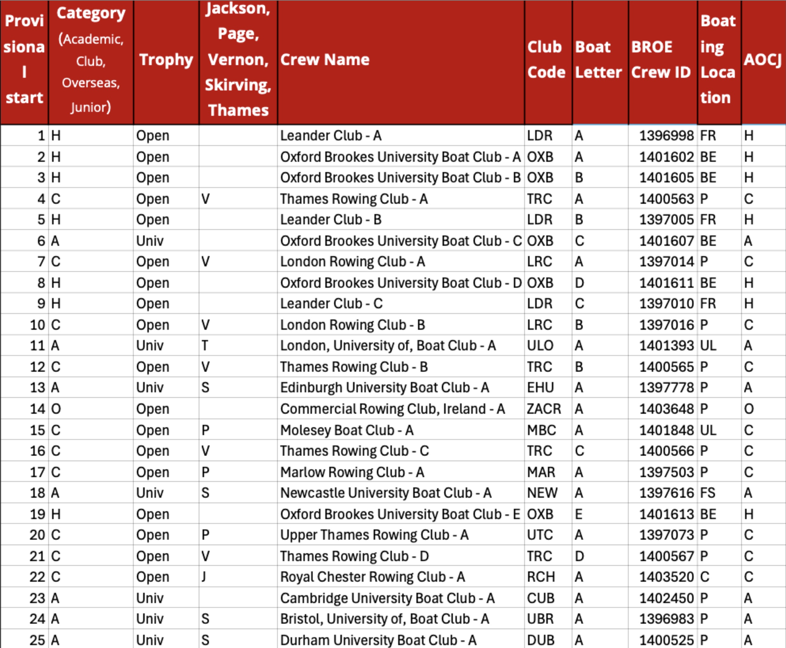This screenshot has height=648, width=786.
Task: Click crew ID 1401602 cell
Action: [x=666, y=157]
